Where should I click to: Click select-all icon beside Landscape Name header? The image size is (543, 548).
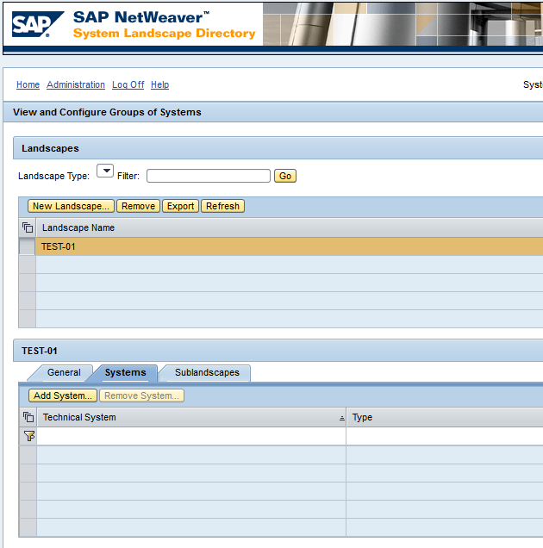click(x=28, y=227)
